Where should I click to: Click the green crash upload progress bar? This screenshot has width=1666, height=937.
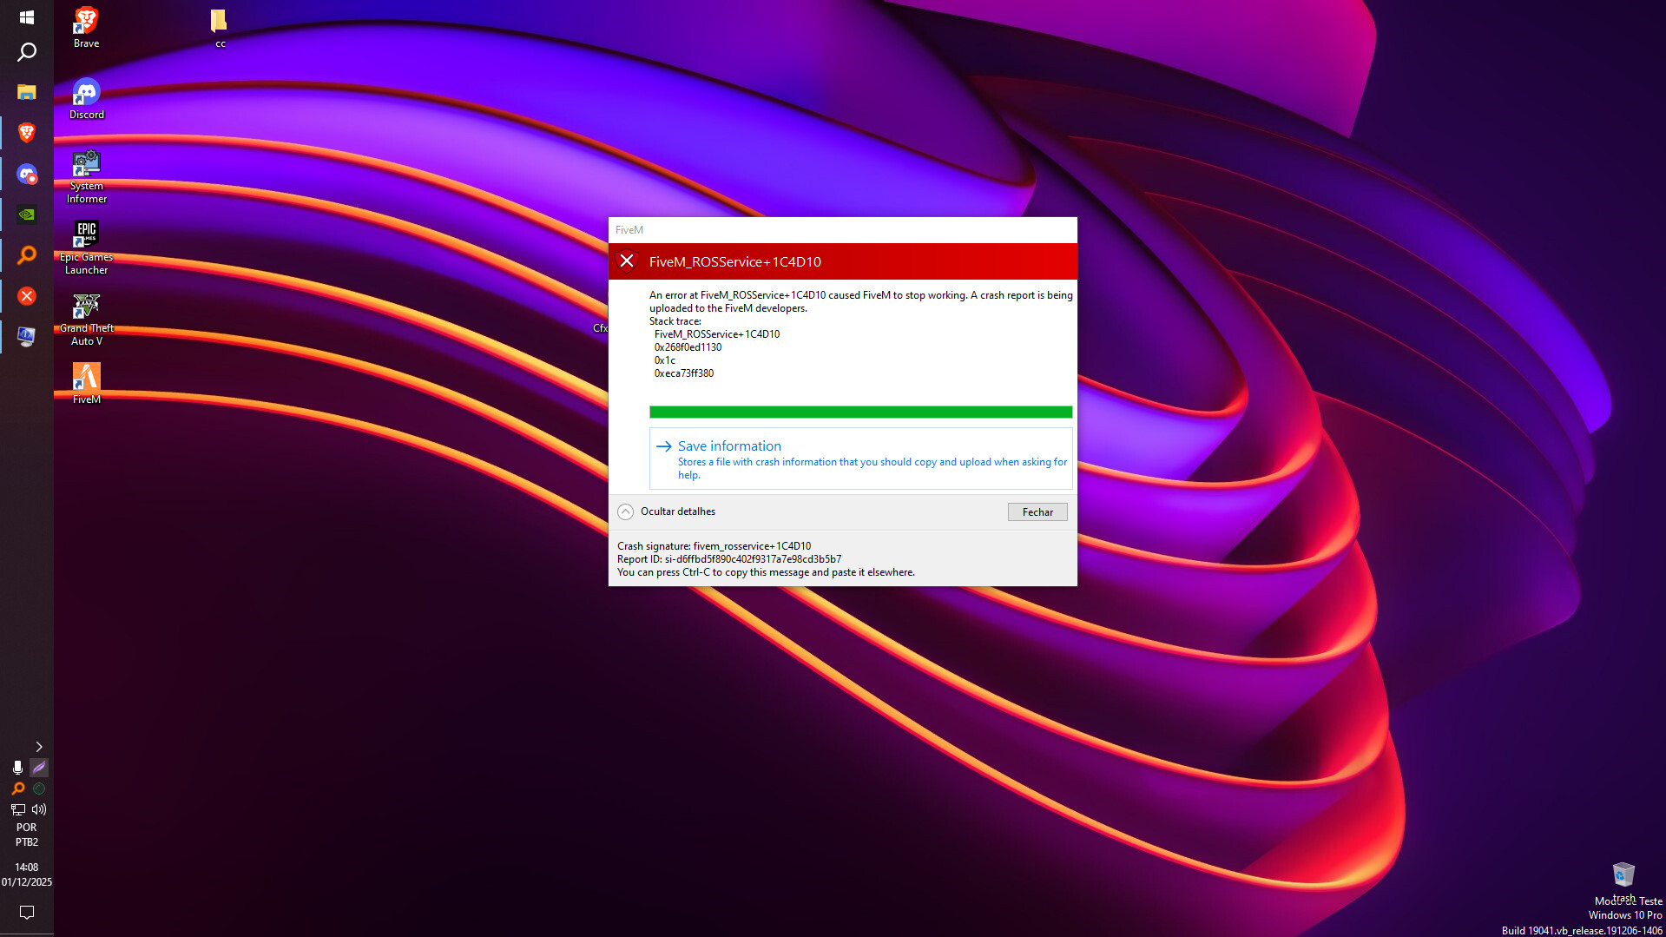click(860, 412)
